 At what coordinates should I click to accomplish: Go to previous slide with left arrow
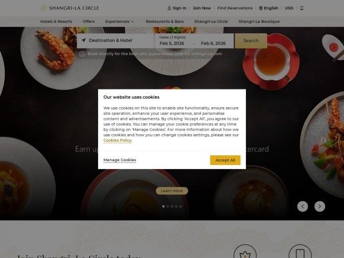coord(303,206)
